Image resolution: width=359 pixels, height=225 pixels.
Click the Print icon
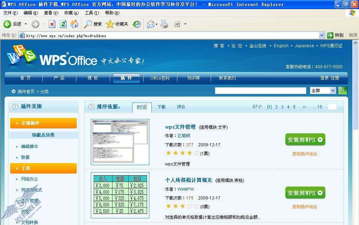tap(164, 24)
